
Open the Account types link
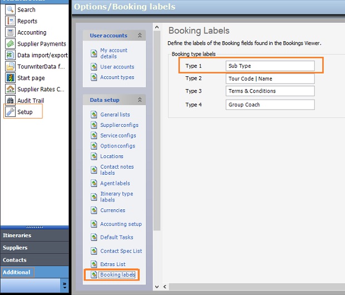click(x=117, y=77)
